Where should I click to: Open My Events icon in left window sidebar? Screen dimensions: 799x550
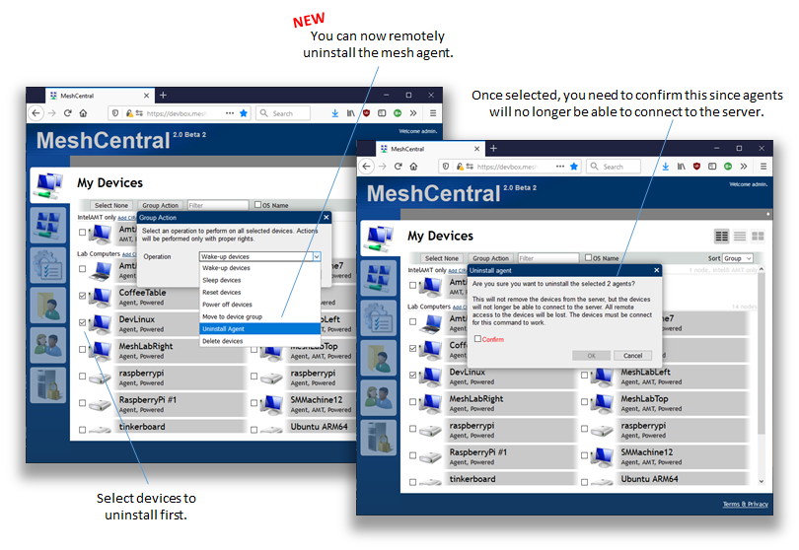point(48,265)
